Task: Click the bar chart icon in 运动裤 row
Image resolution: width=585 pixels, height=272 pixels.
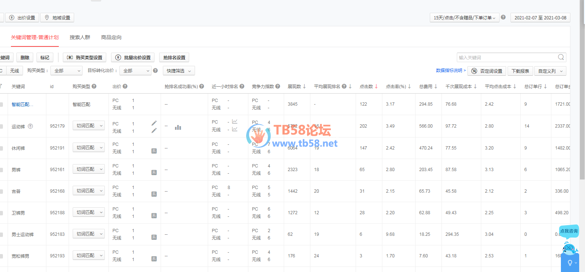Action: pos(178,128)
